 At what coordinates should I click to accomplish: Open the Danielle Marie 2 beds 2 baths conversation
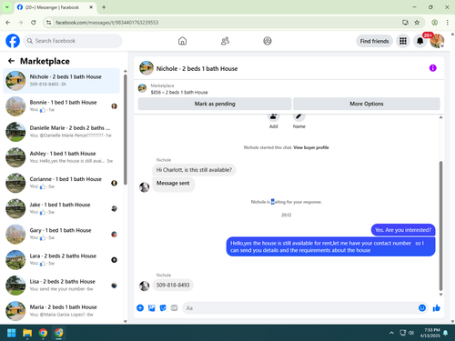pos(61,132)
